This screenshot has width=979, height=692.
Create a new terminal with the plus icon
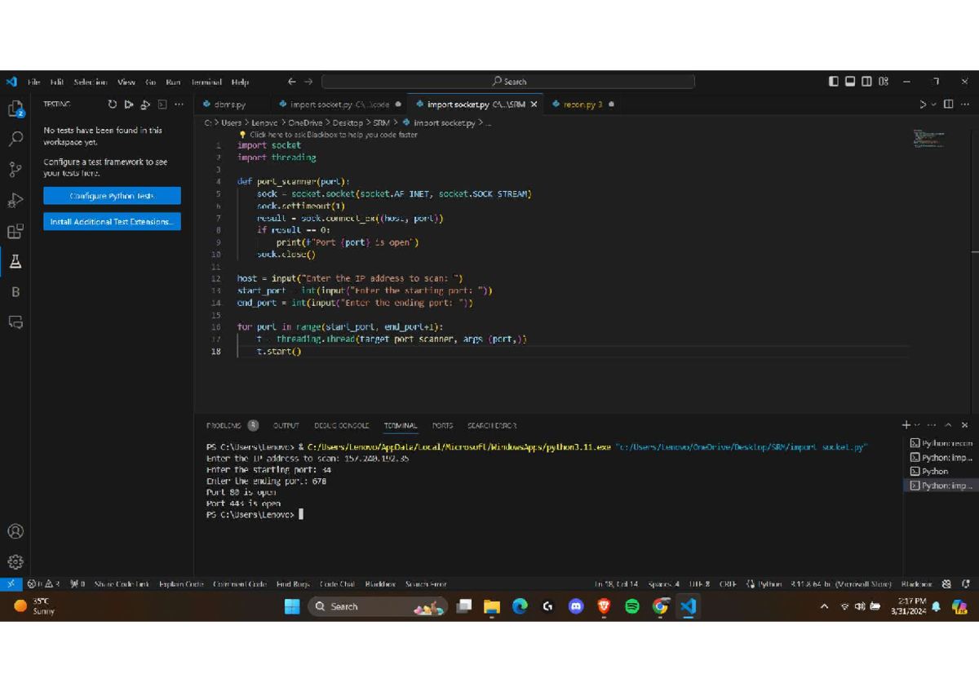point(906,424)
